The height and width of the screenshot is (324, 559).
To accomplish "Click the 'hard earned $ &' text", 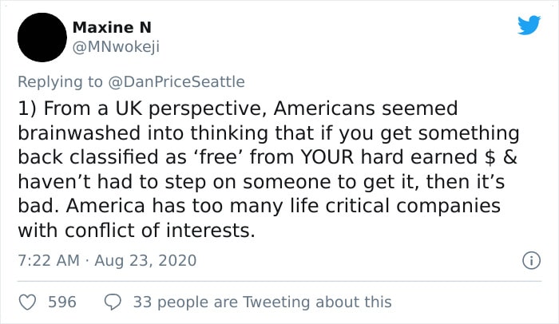I will point(438,157).
